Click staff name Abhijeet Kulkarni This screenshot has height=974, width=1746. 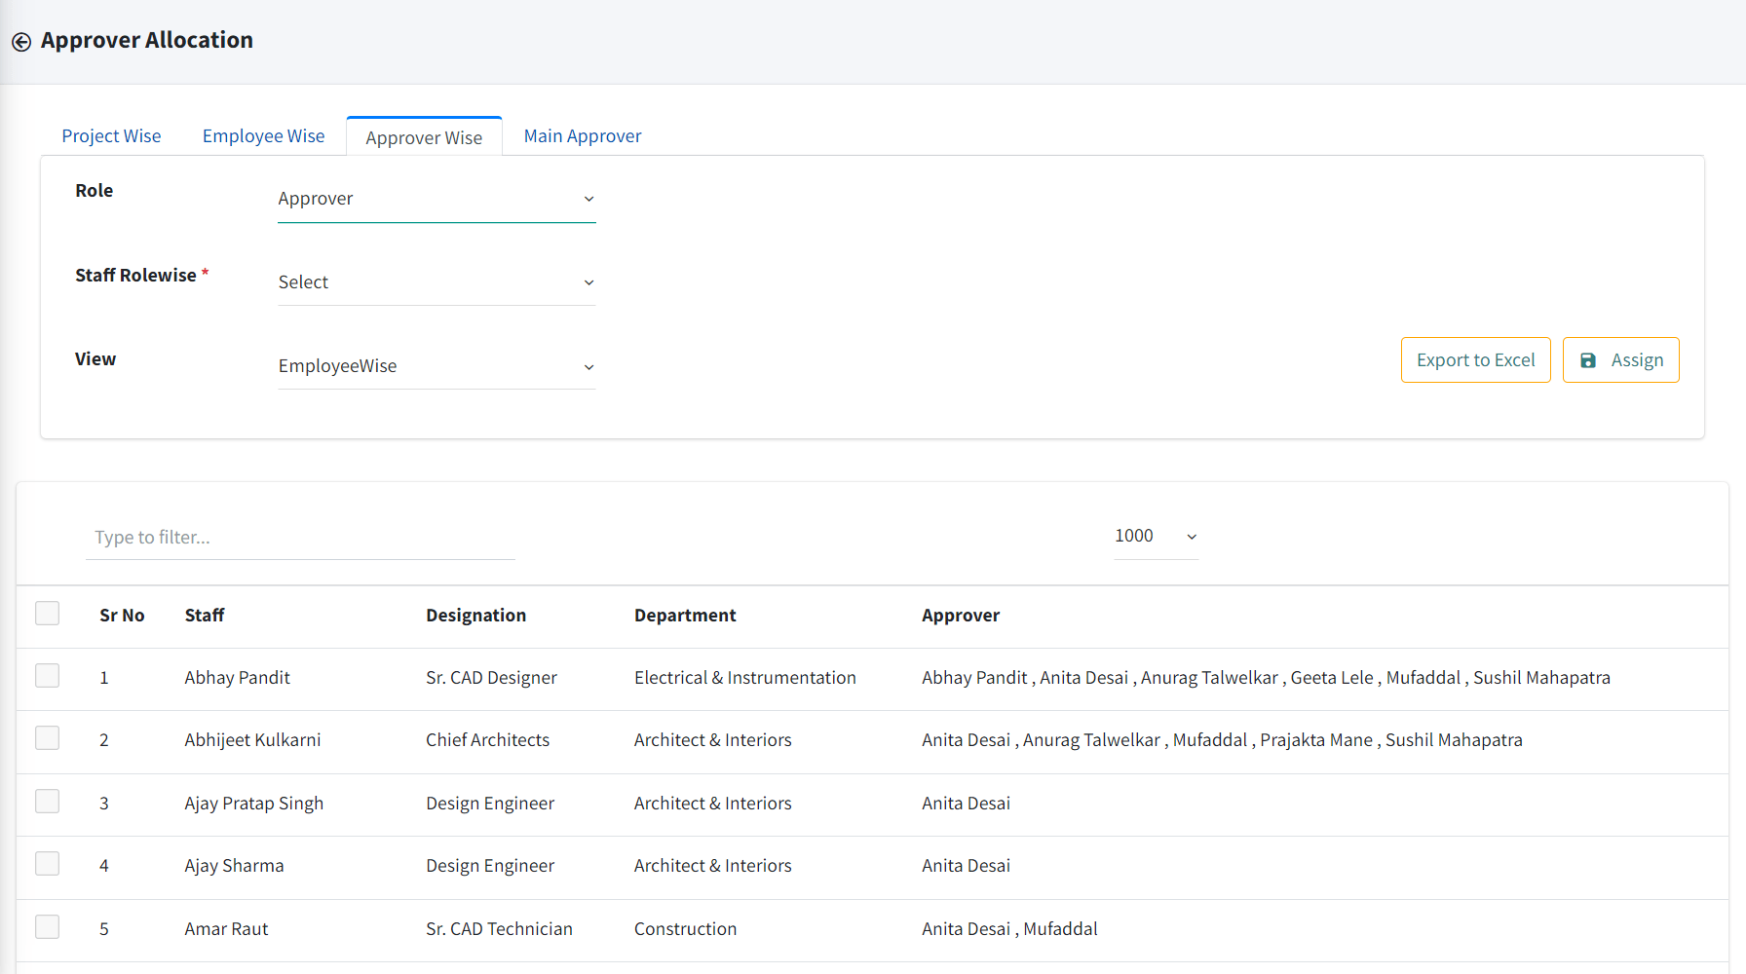[252, 740]
